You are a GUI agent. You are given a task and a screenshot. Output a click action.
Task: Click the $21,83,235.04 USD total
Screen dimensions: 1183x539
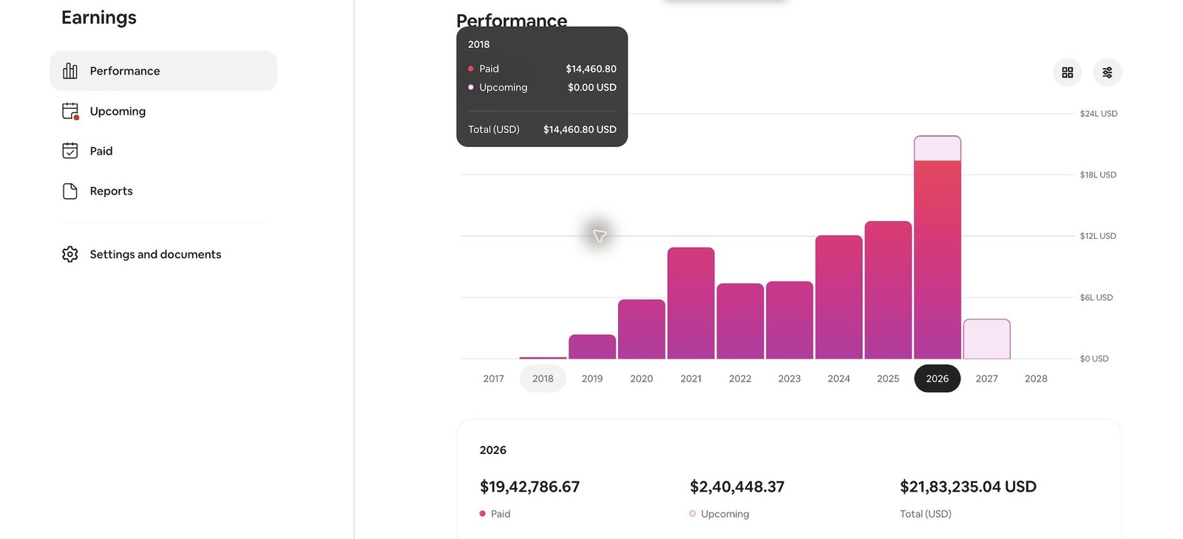point(968,487)
